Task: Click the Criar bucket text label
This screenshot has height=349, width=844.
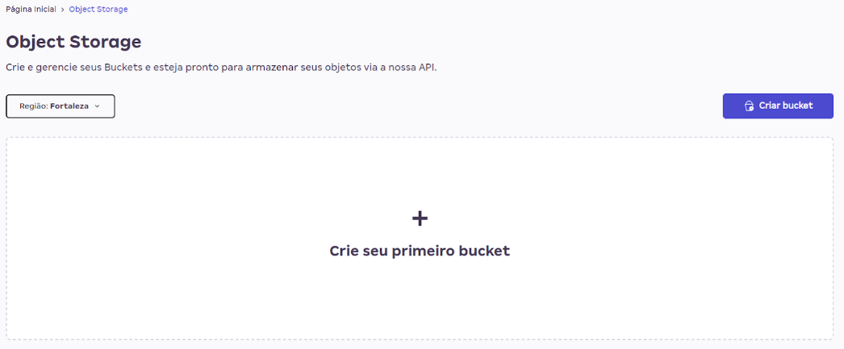Action: coord(785,106)
